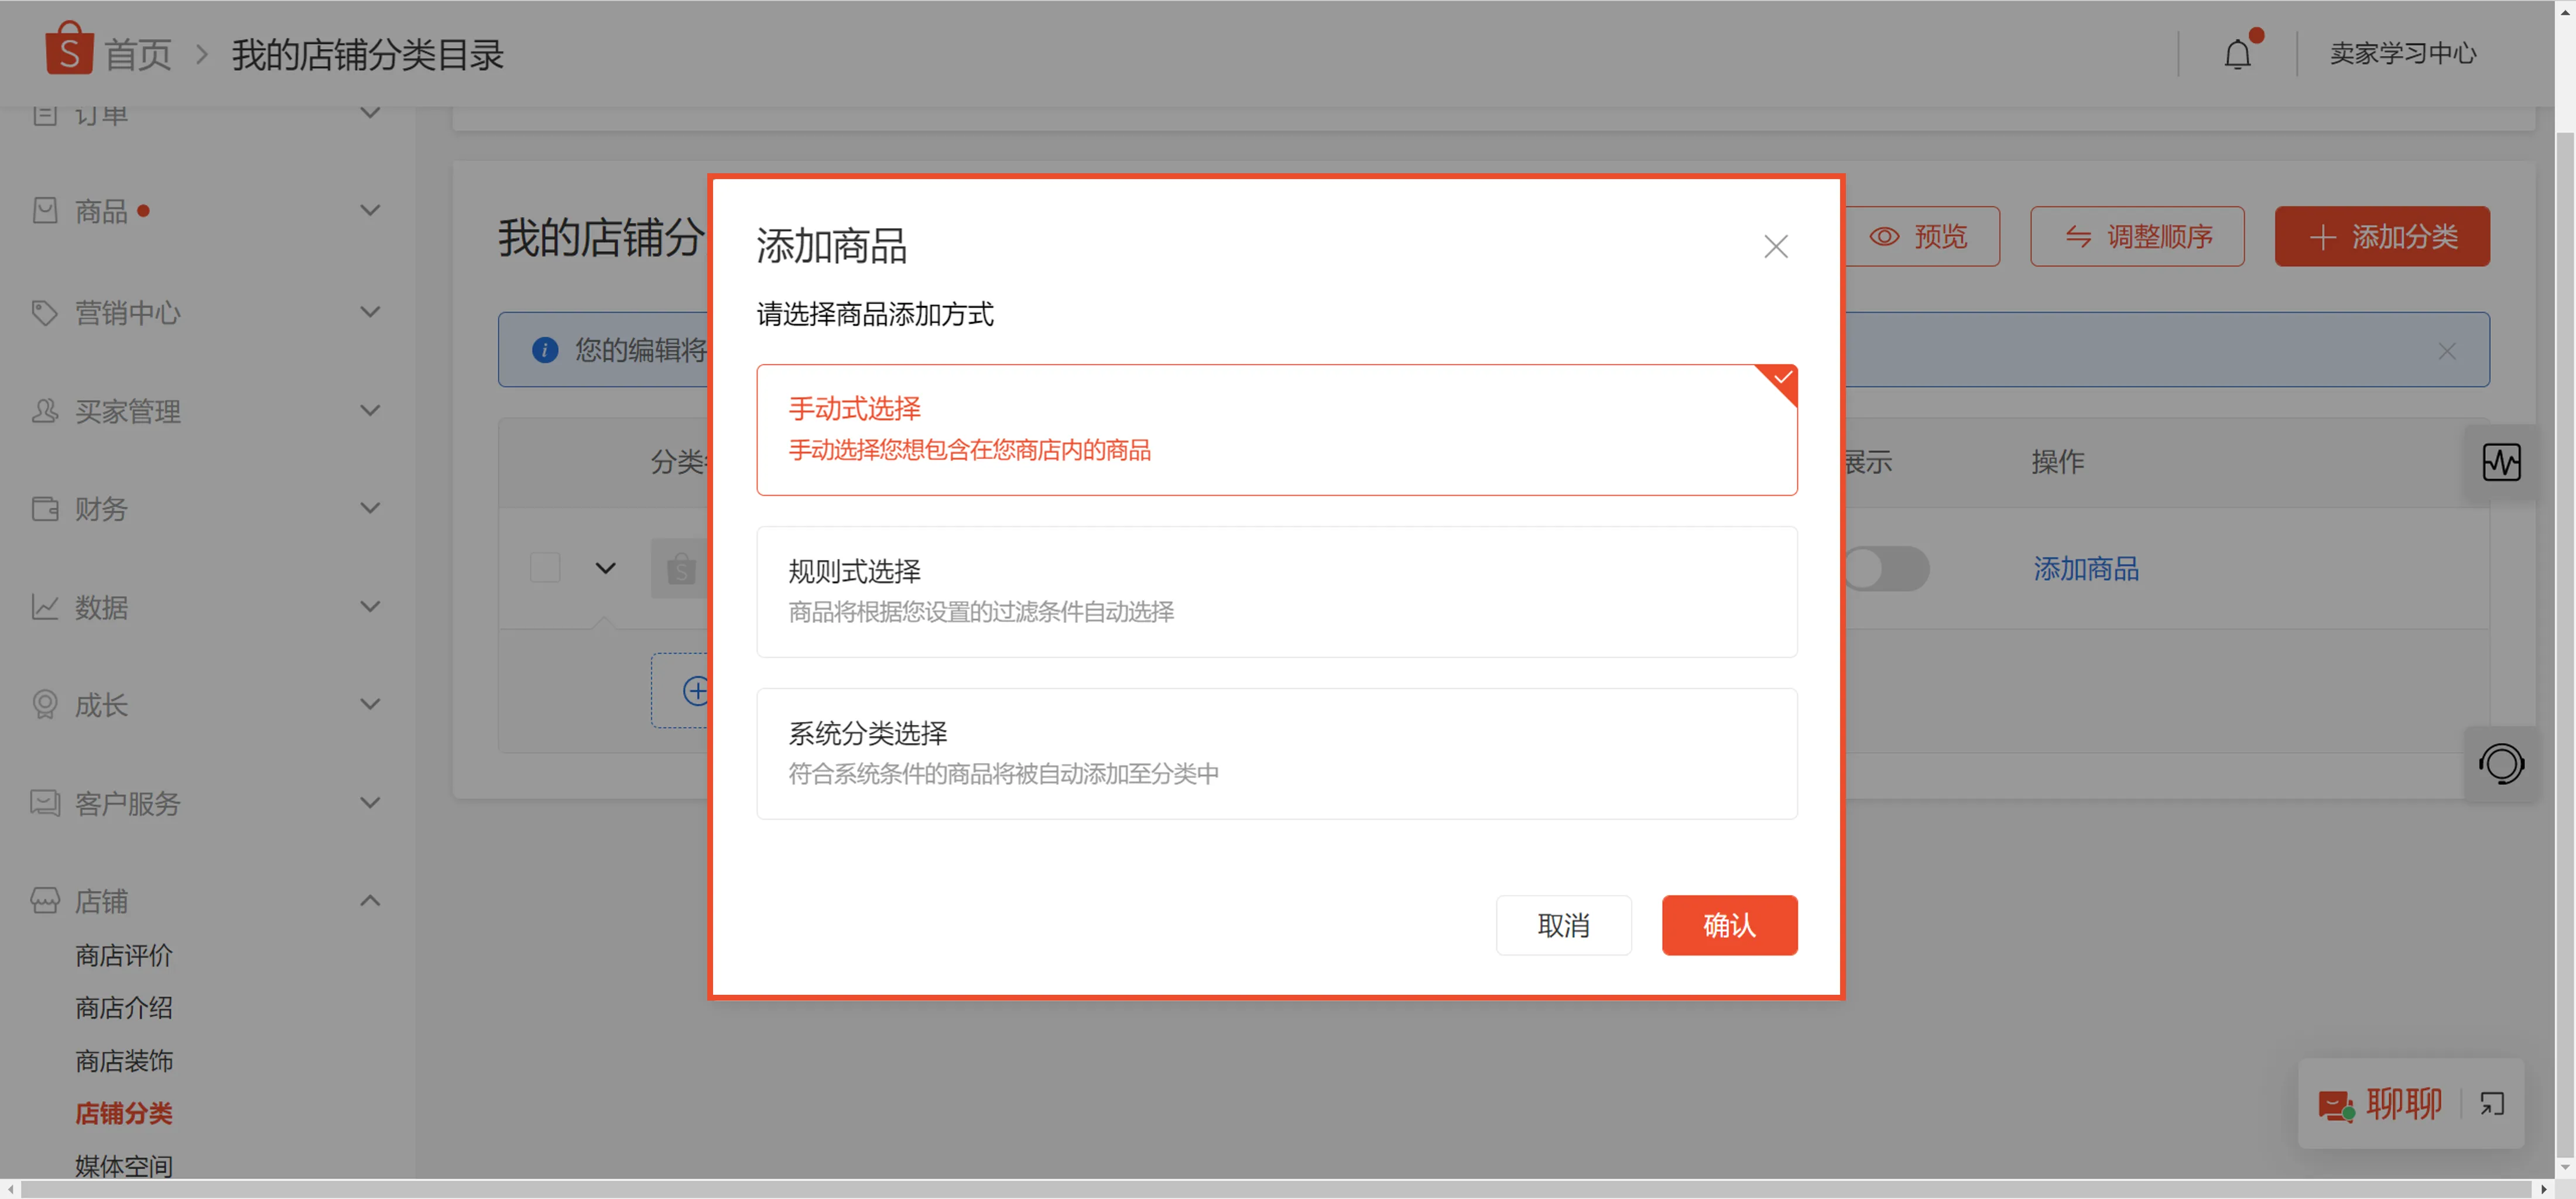The width and height of the screenshot is (2576, 1199).
Task: Click the performance monitor icon on right edge
Action: pyautogui.click(x=2501, y=462)
